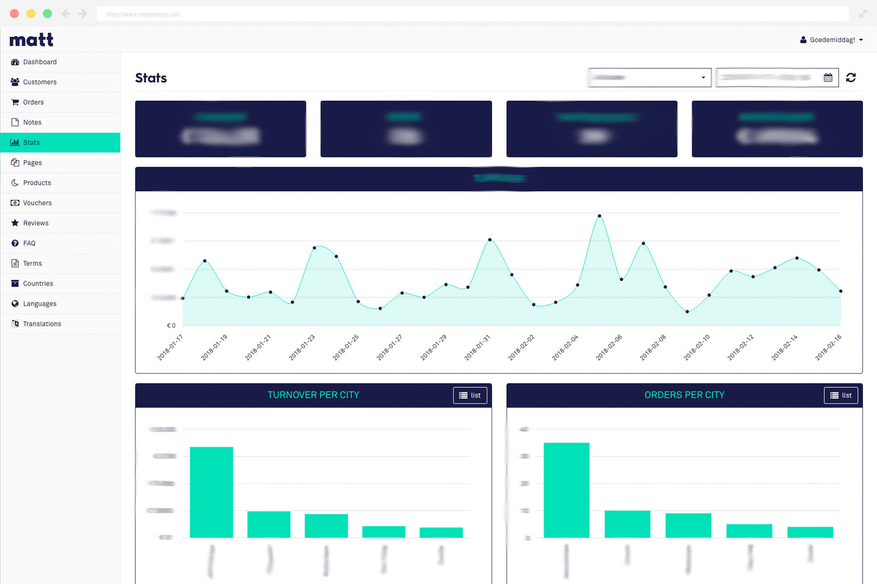877x584 pixels.
Task: Click the Orders shopping cart icon
Action: 15,102
